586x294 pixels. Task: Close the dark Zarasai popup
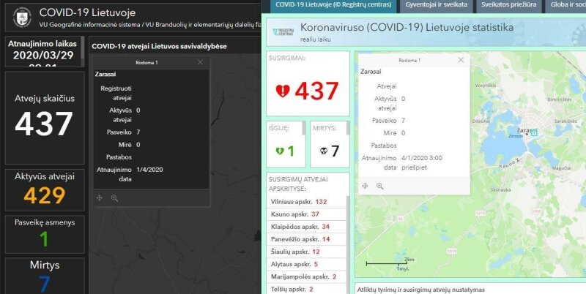tap(200, 63)
